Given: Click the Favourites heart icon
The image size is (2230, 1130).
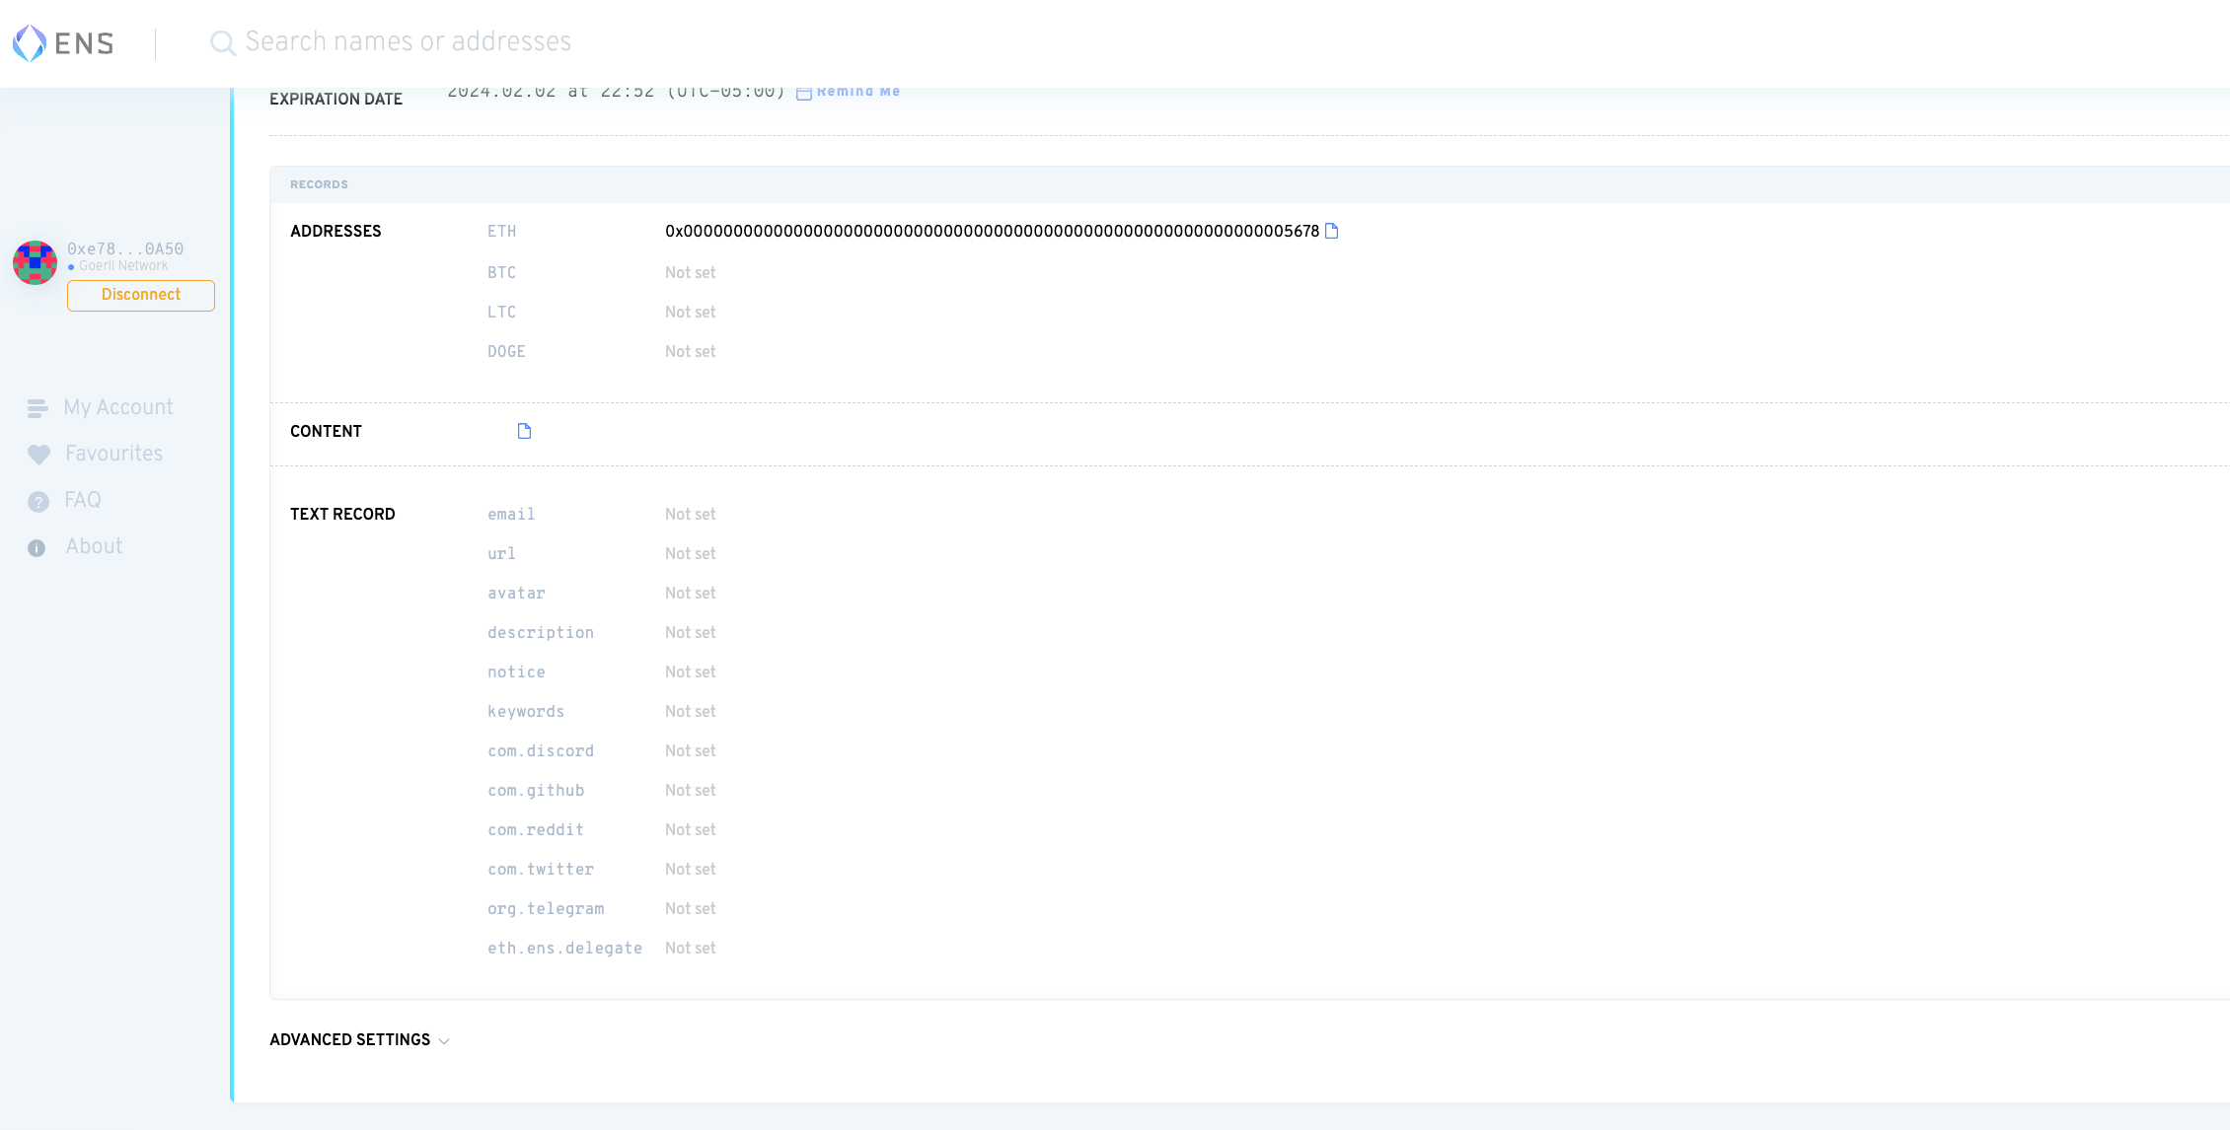Looking at the screenshot, I should coord(38,455).
